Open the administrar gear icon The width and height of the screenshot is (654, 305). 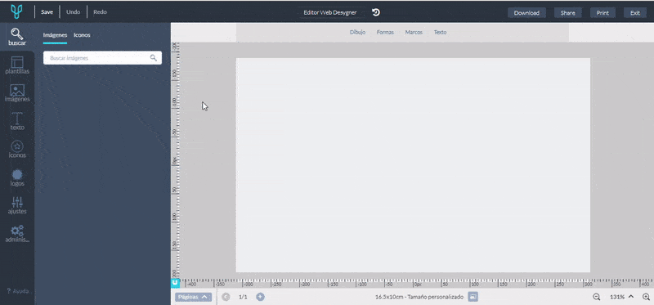[x=17, y=234]
